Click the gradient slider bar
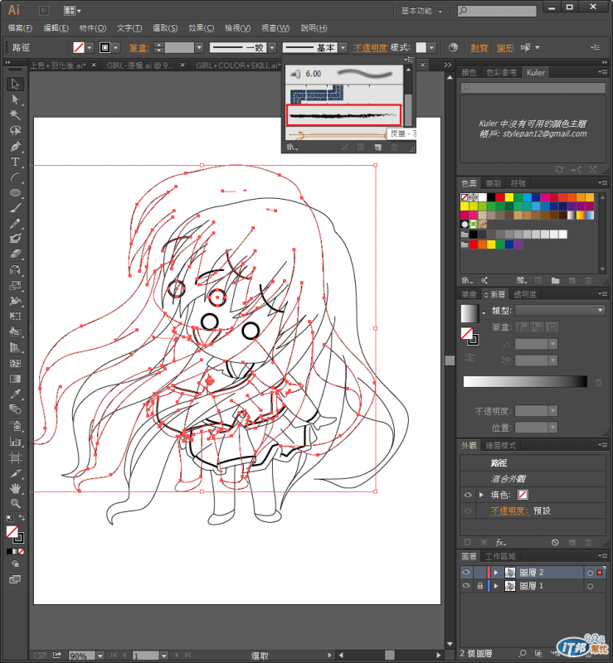The height and width of the screenshot is (663, 613). click(x=525, y=381)
